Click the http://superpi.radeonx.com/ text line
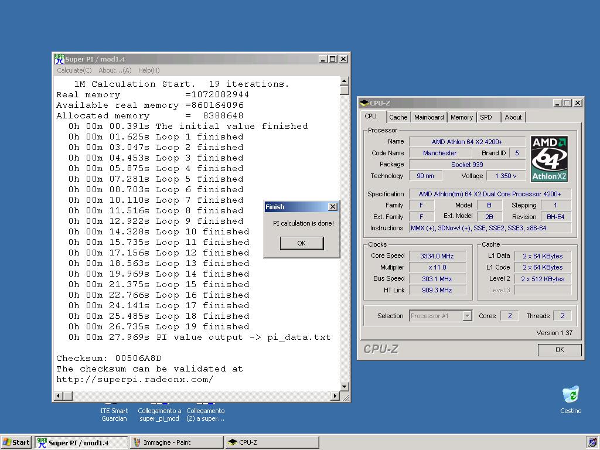This screenshot has width=600, height=450. click(x=135, y=380)
